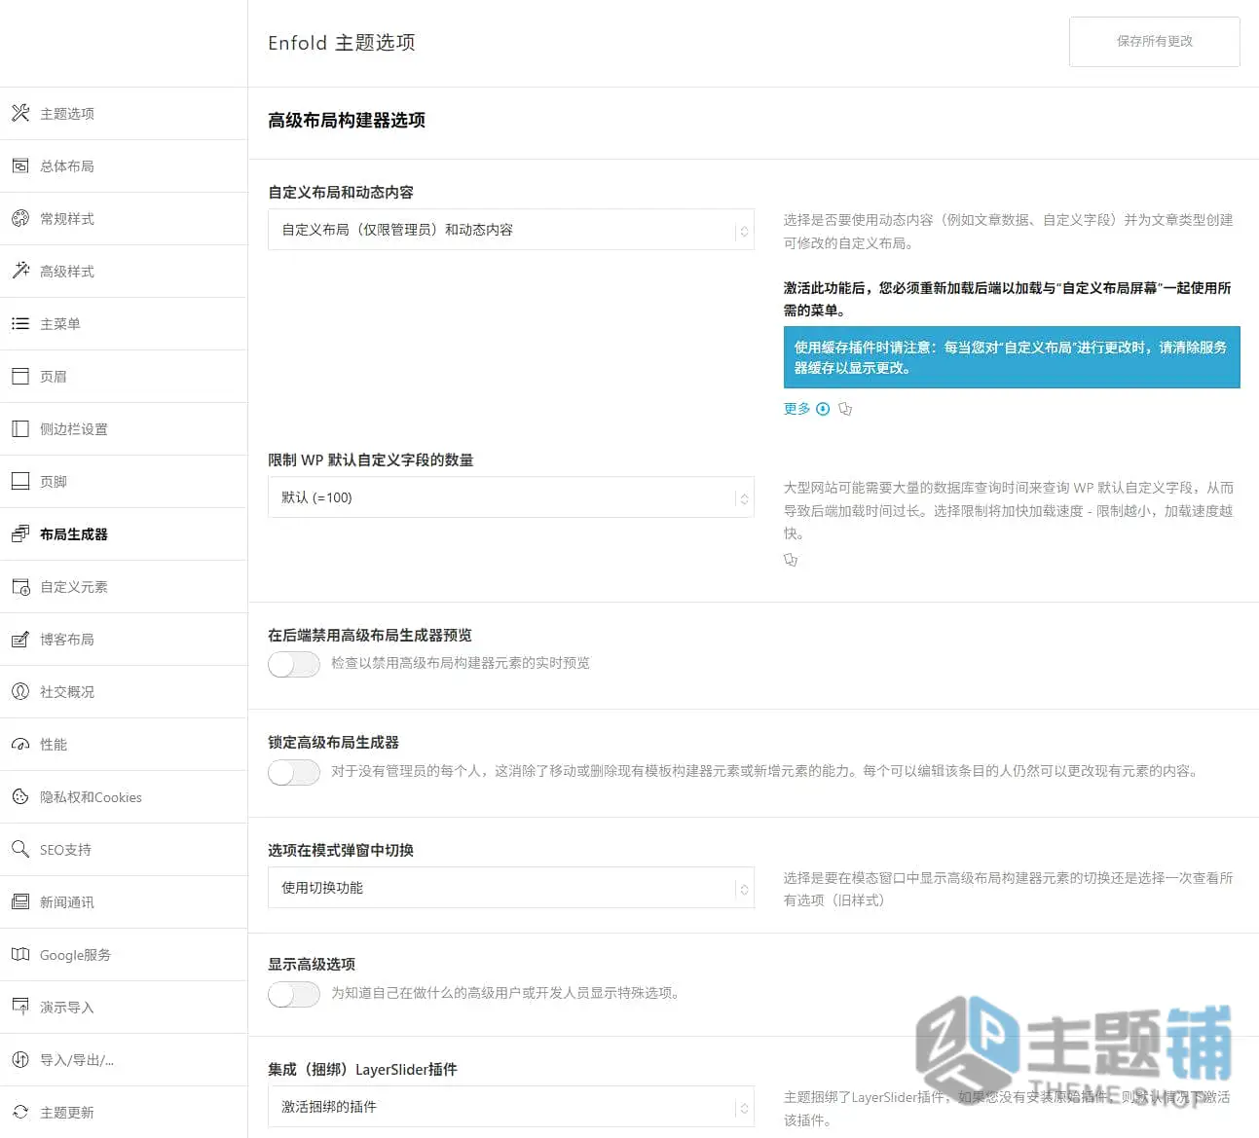The height and width of the screenshot is (1138, 1259).
Task: Select the 主菜单 menu label
Action: (x=60, y=324)
